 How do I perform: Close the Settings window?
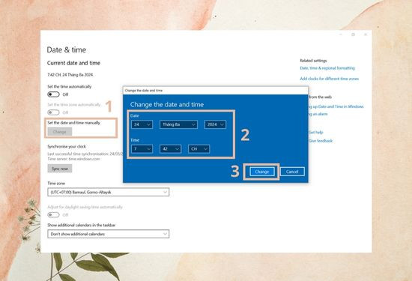366,34
